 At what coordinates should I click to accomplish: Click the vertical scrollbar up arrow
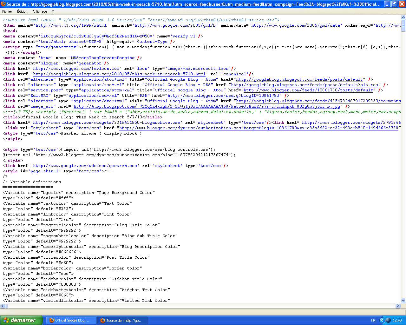pyautogui.click(x=403, y=17)
